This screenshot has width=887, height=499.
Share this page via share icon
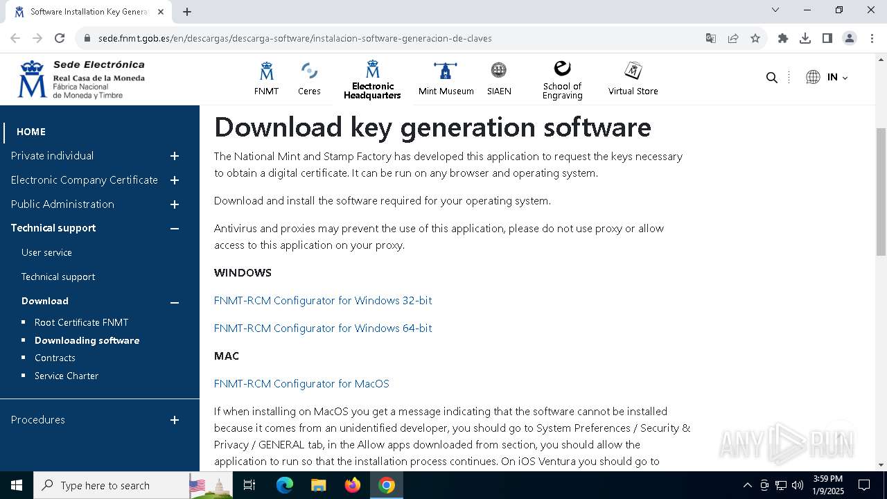(x=733, y=38)
